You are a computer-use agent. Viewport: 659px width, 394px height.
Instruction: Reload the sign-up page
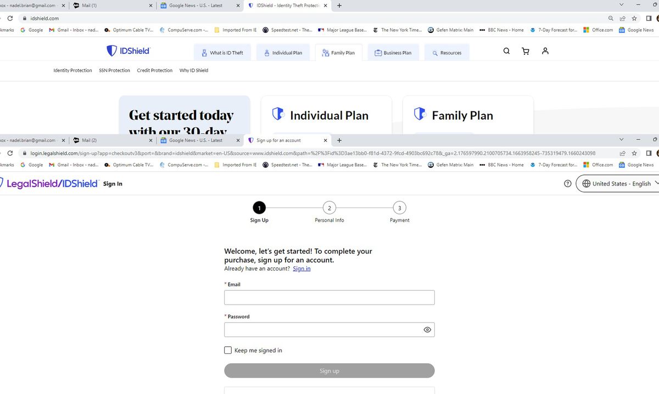click(10, 153)
